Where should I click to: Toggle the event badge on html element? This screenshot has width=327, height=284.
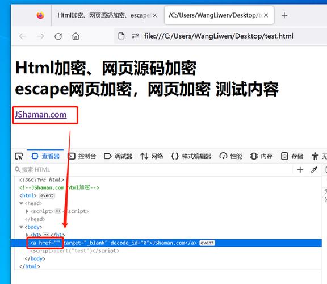pyautogui.click(x=47, y=195)
